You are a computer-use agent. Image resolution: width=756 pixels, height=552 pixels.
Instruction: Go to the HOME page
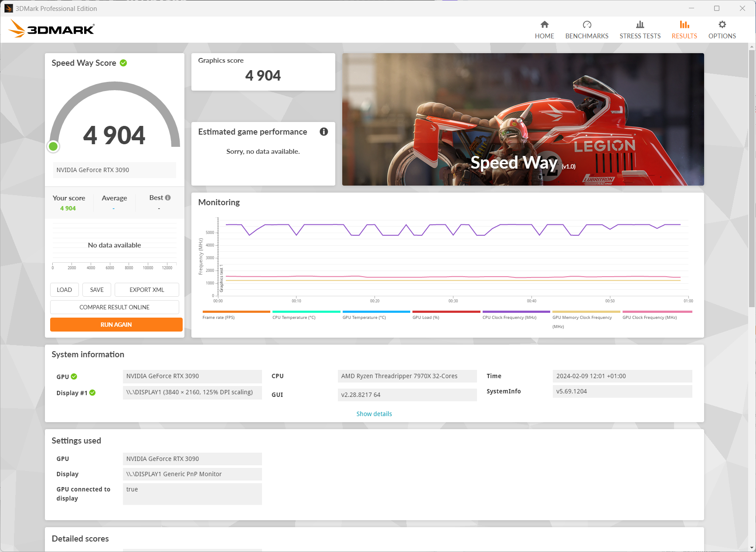click(x=545, y=30)
